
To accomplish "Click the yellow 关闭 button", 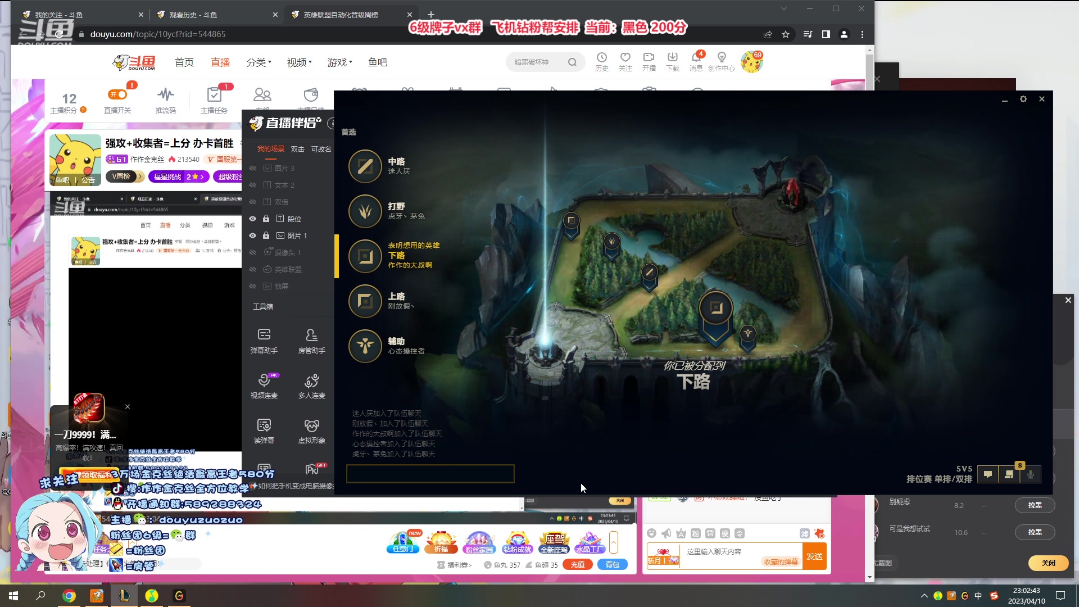I will (1048, 563).
